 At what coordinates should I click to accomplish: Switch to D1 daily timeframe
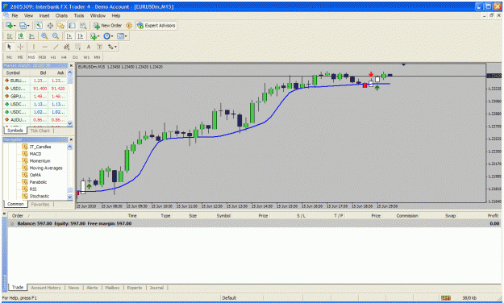[75, 57]
